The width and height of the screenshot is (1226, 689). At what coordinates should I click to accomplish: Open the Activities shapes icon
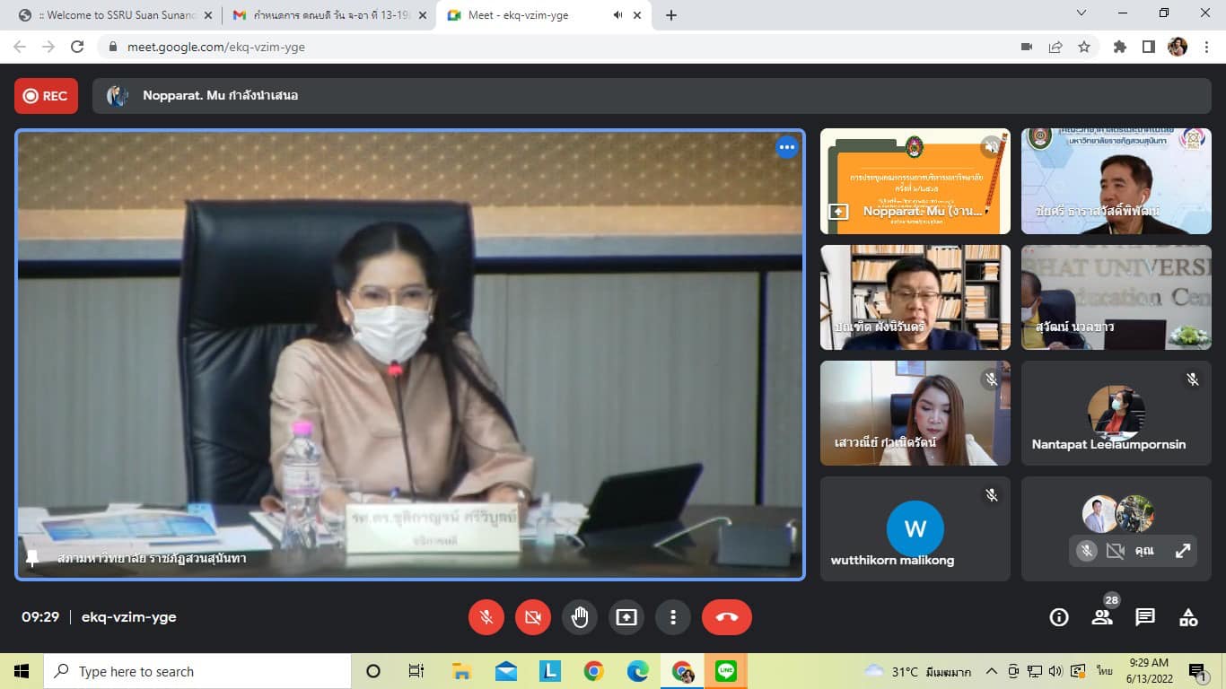click(x=1188, y=617)
